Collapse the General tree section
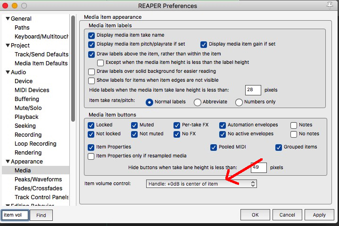Image resolution: width=339 pixels, height=226 pixels. (x=8, y=19)
